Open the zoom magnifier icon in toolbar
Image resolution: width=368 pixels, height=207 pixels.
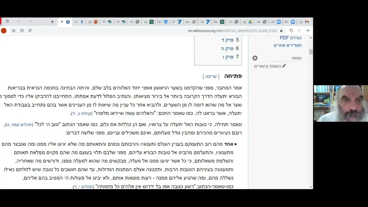tap(30, 30)
